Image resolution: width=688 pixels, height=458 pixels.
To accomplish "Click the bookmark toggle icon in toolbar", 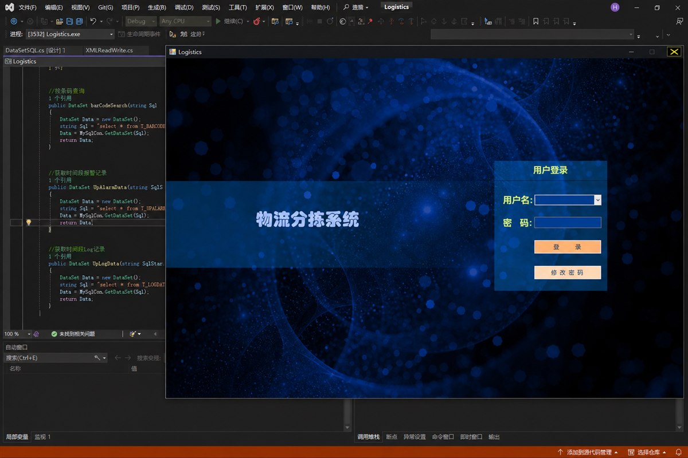I will (x=535, y=21).
